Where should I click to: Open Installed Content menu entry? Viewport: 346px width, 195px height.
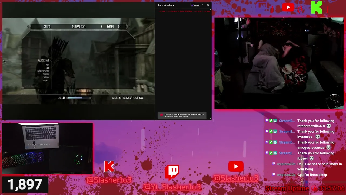[43, 71]
